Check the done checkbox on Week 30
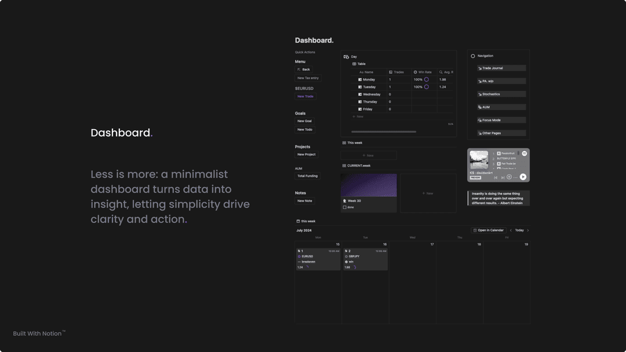 [x=345, y=207]
